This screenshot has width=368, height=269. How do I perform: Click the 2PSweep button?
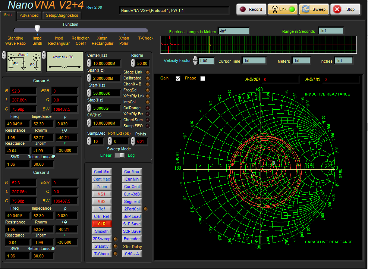(102, 239)
